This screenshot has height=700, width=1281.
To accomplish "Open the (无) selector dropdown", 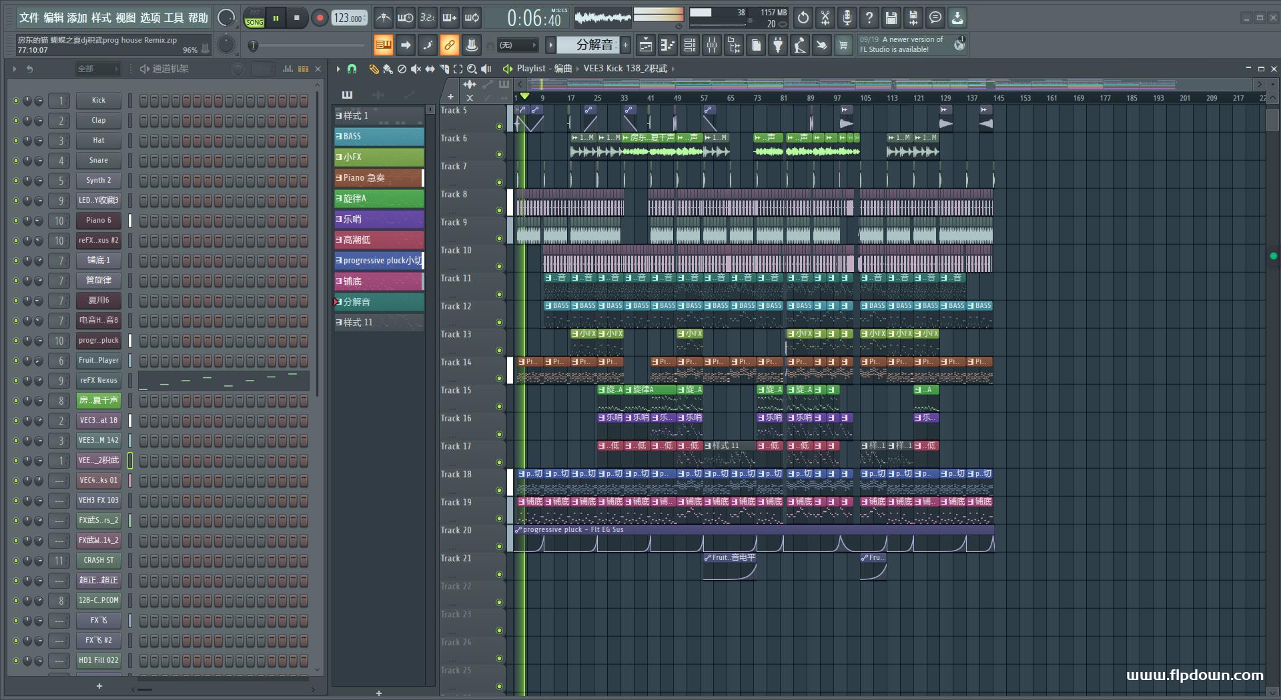I will tap(518, 45).
